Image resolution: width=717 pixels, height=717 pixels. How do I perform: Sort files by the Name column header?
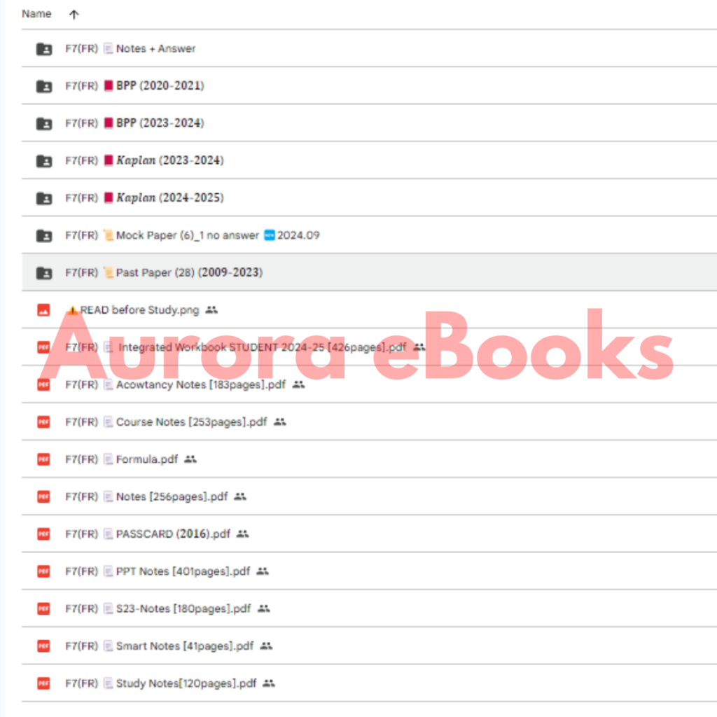pyautogui.click(x=36, y=14)
